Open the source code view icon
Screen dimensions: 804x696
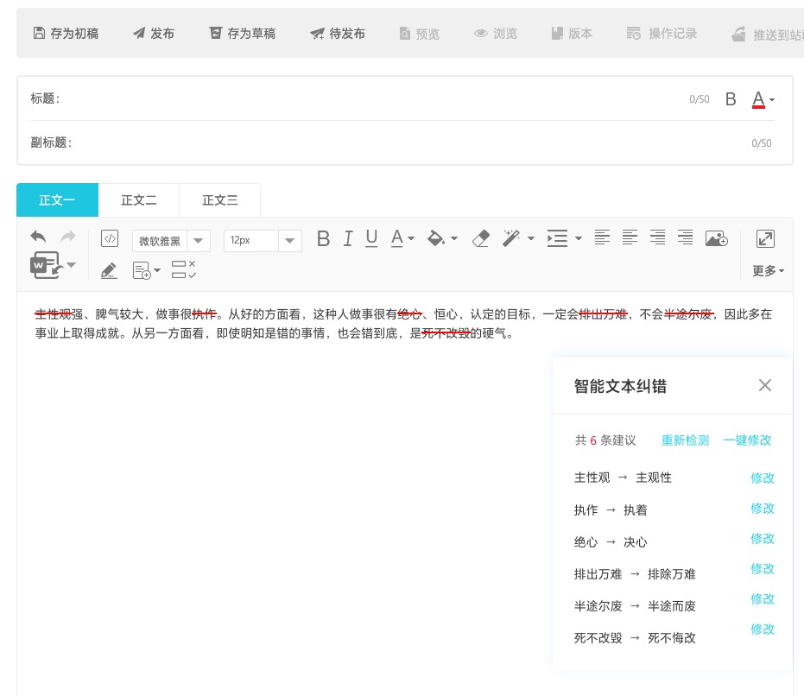[x=110, y=239]
